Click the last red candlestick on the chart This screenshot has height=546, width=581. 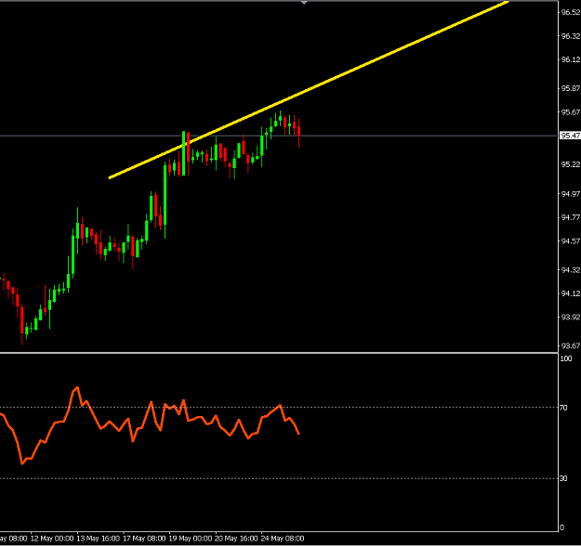[298, 131]
